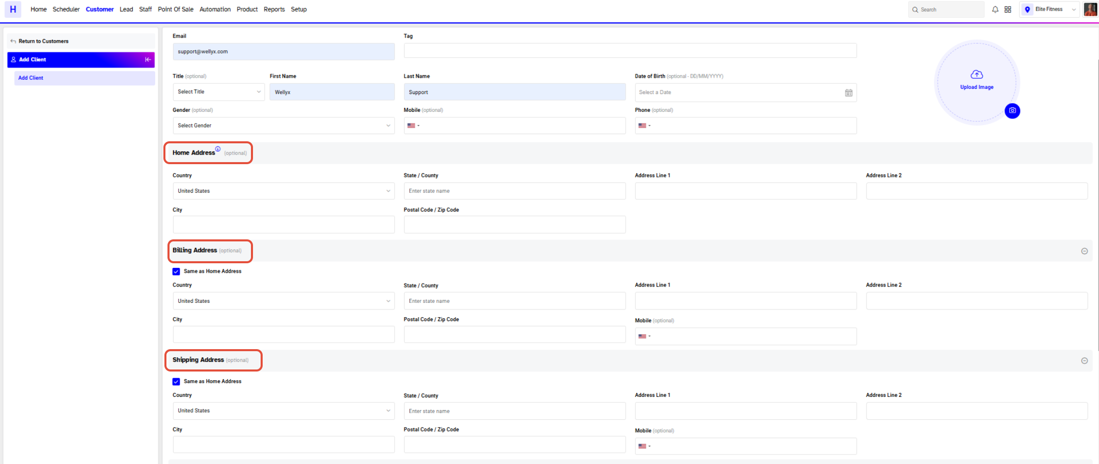Click the Home Address info icon
The height and width of the screenshot is (464, 1099).
(218, 149)
